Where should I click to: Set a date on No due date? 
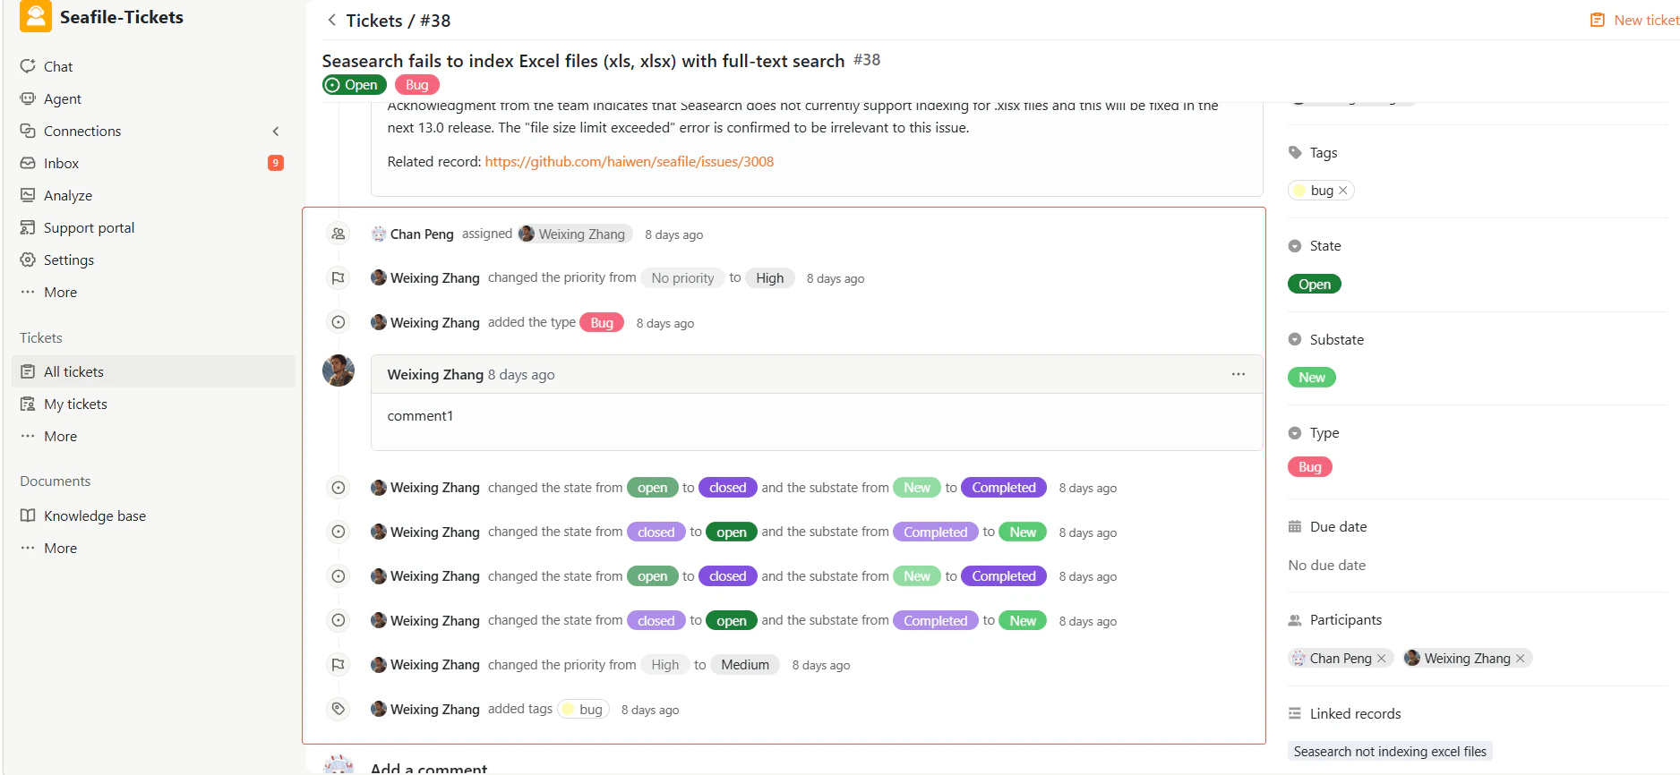(1327, 566)
